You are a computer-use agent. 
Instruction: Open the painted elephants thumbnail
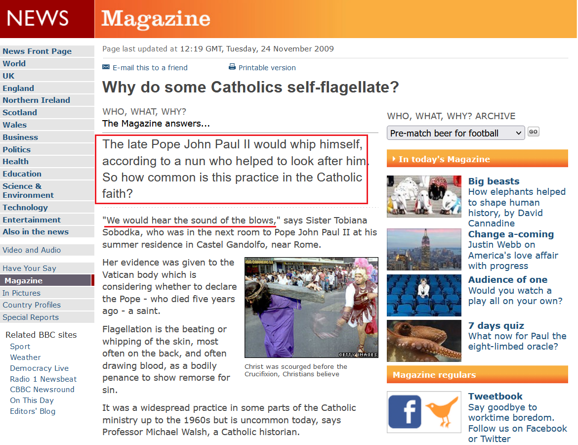point(424,196)
